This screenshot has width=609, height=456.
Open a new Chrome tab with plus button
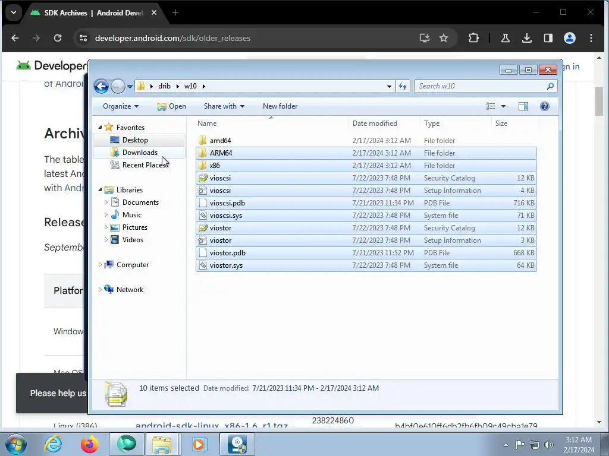(175, 13)
